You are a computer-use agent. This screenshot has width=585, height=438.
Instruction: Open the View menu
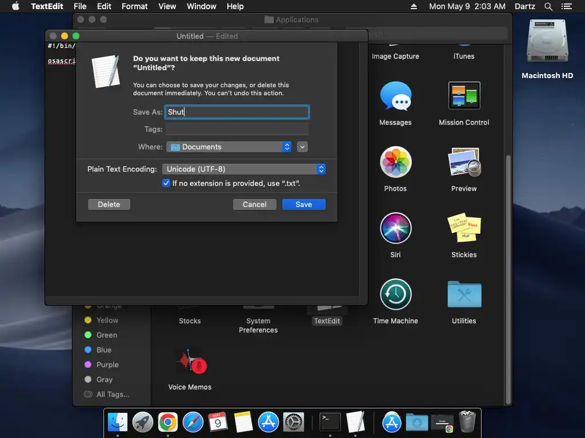point(167,6)
